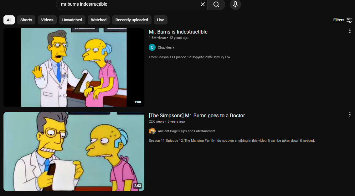Select the Recently uploaded filter chip

(132, 20)
